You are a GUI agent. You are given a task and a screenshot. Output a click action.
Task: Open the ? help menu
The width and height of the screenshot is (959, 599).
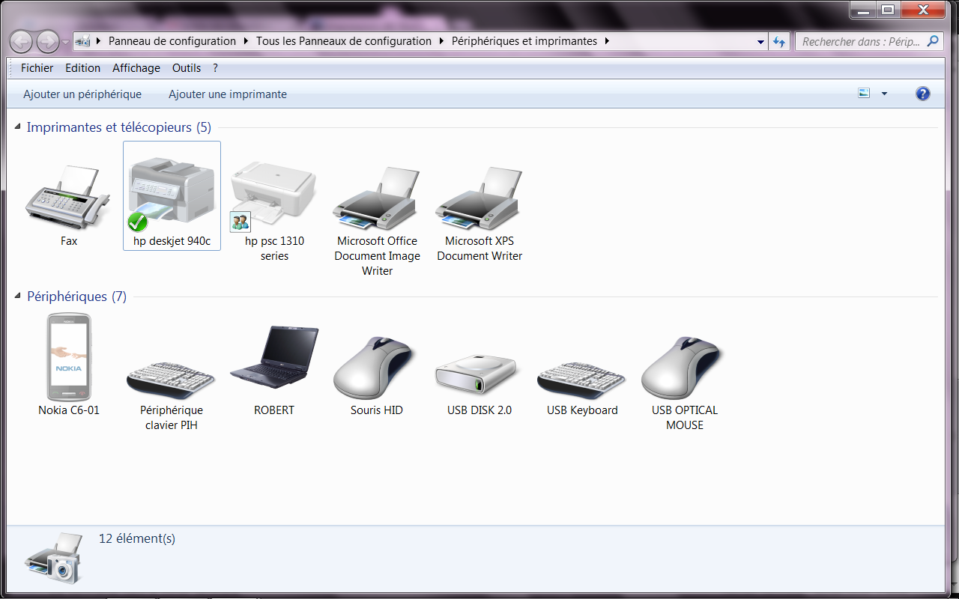pyautogui.click(x=215, y=68)
